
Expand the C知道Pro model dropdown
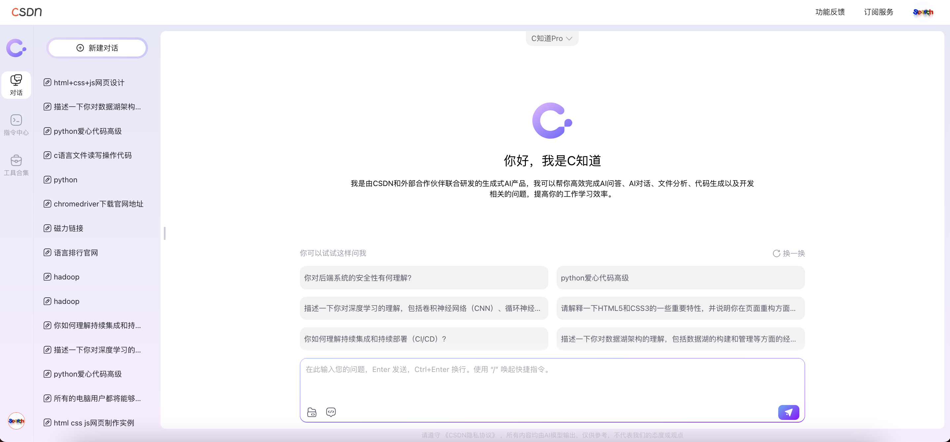coord(552,38)
